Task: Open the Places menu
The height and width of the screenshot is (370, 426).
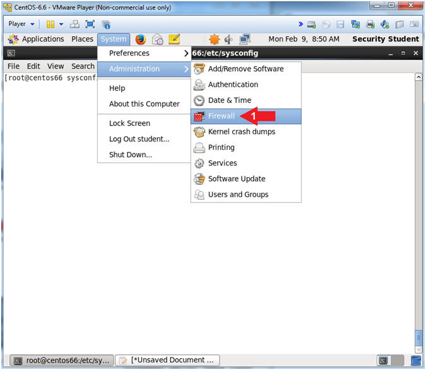Action: point(82,39)
